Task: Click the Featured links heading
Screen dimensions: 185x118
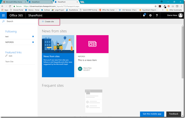Action: point(13,52)
